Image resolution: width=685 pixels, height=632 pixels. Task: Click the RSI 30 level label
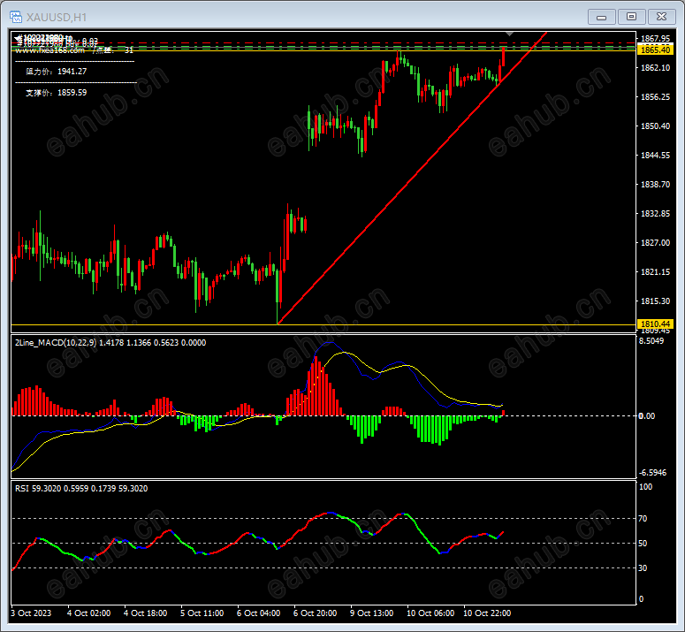(643, 568)
